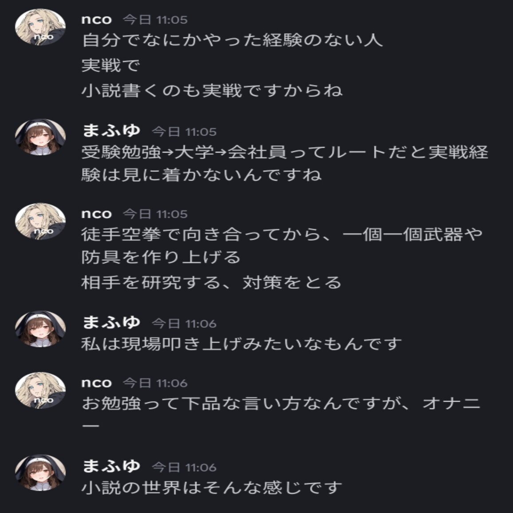This screenshot has height=513, width=513.
Task: Click the まふゆ username above the 受験勉強 message
Action: [x=111, y=131]
